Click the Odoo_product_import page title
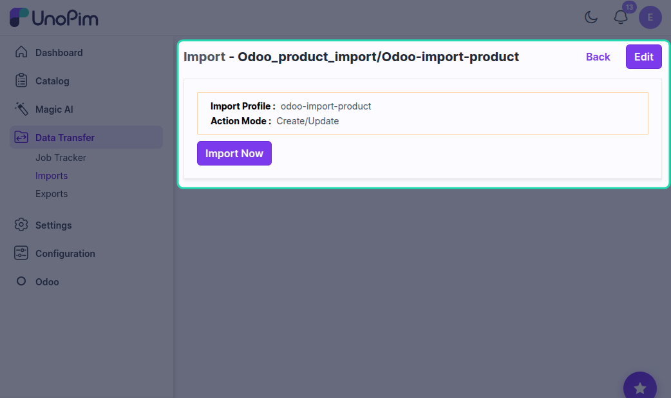 pos(351,57)
